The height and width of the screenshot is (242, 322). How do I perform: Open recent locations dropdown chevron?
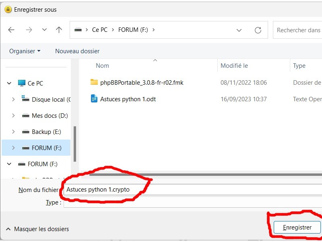pos(44,30)
